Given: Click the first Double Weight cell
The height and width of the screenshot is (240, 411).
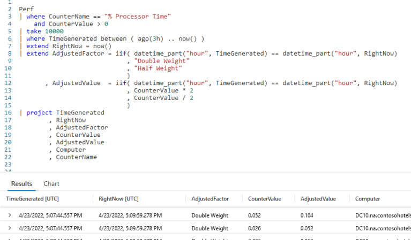Looking at the screenshot, I should (x=210, y=215).
